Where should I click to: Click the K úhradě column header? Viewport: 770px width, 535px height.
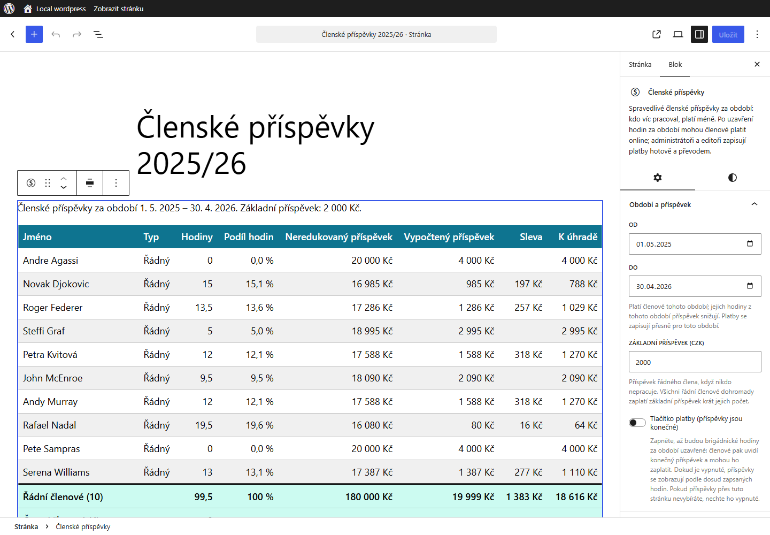point(578,237)
